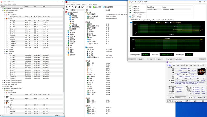Collapse Powers section in HWMonitor
207x117 pixels.
(x=5, y=19)
